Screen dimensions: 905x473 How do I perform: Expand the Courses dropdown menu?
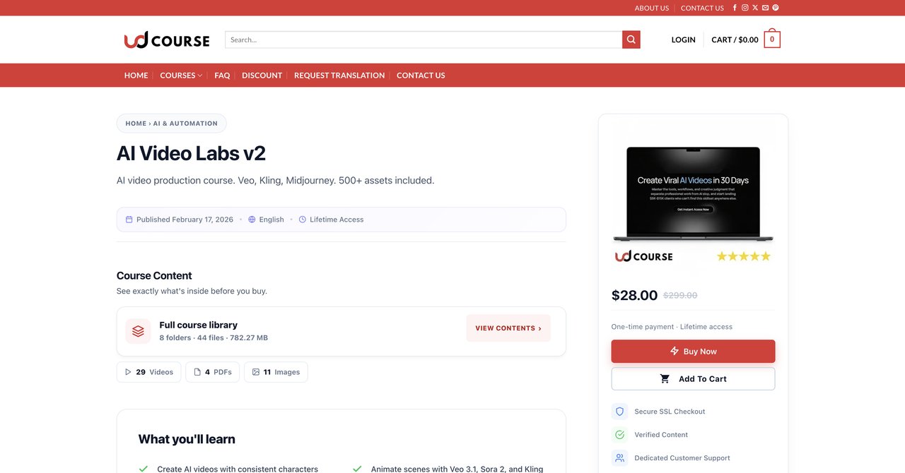coord(181,76)
